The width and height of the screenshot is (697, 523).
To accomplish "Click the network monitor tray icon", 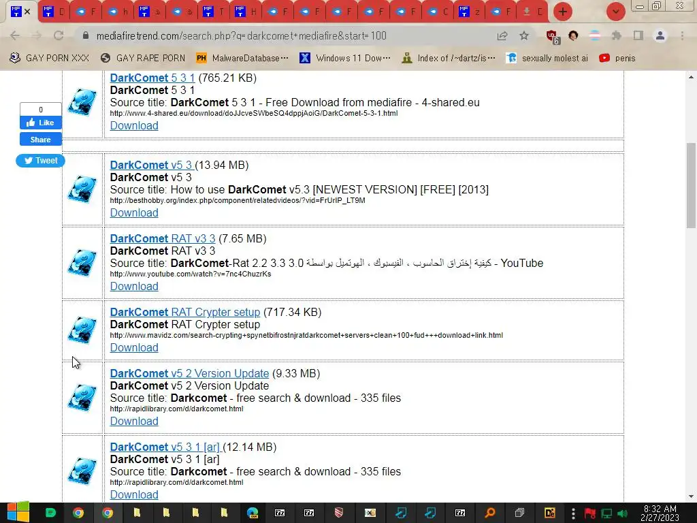I will click(606, 513).
